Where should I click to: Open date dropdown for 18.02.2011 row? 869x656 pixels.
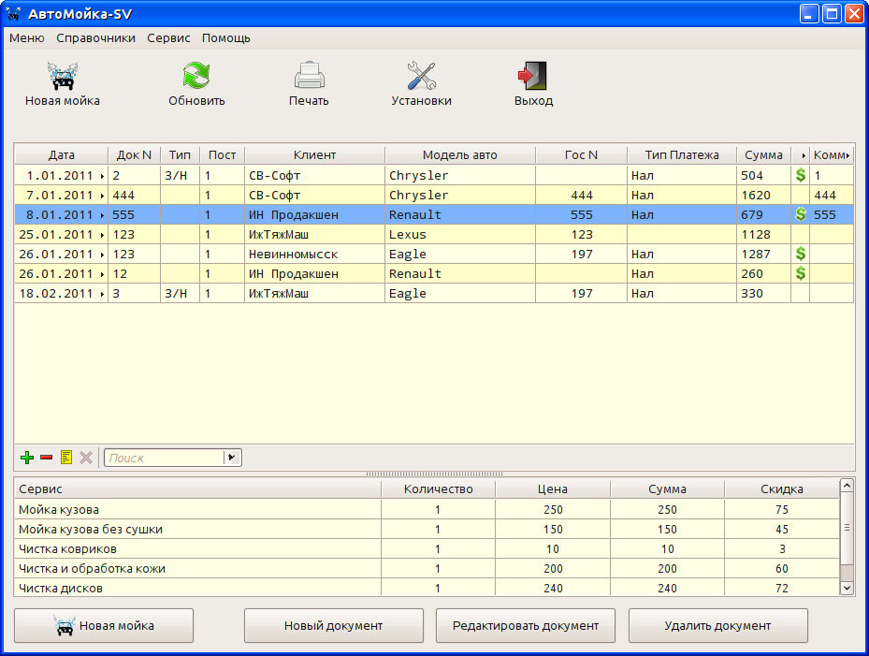coord(102,294)
